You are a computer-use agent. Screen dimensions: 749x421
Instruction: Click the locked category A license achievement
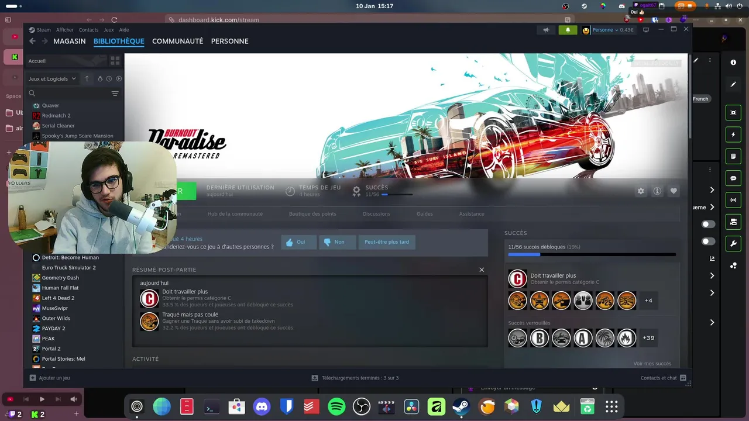point(583,338)
